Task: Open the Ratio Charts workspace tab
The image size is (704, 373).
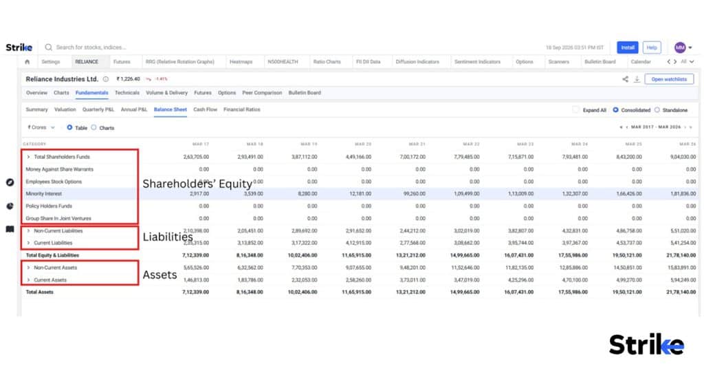Action: point(327,61)
